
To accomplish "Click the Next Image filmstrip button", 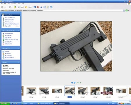I will pyautogui.click(x=75, y=83).
